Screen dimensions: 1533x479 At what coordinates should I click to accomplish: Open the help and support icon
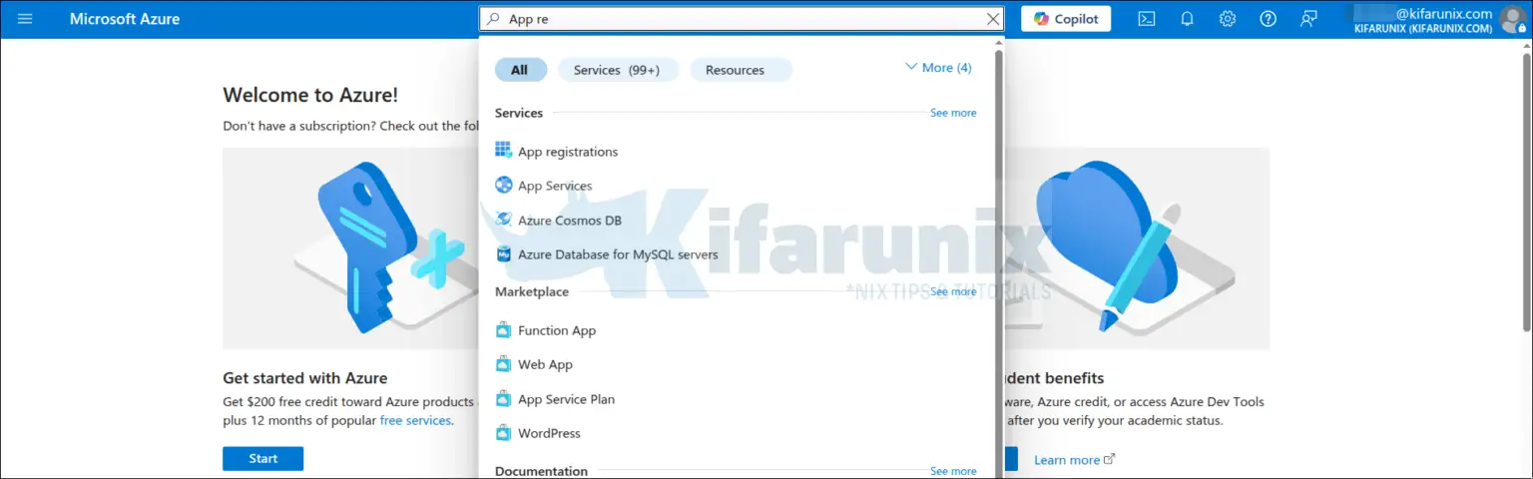tap(1268, 19)
